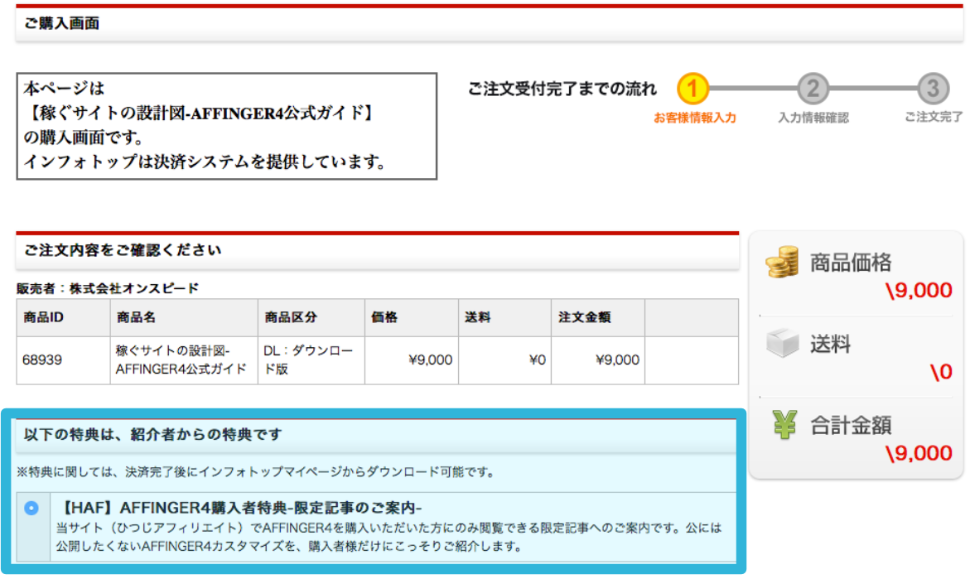Click the お客様情報入力 step label
970x584 pixels.
(x=695, y=118)
